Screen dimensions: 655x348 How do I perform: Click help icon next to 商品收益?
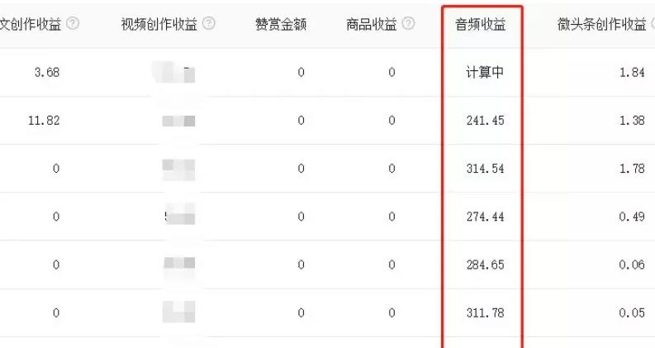point(409,23)
